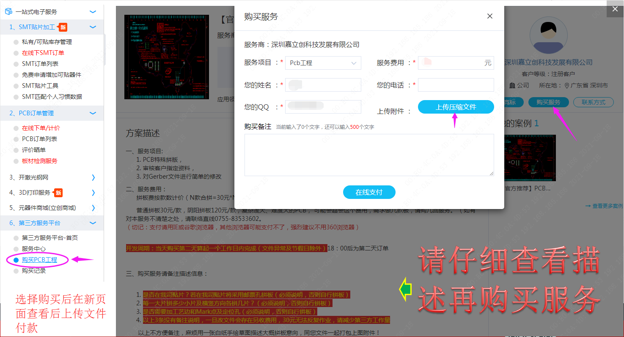The image size is (624, 337).
Task: Click the 查看更多案例 link
Action: [x=604, y=206]
